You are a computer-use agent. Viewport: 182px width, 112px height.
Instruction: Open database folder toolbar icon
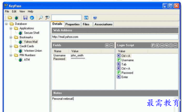10,18
